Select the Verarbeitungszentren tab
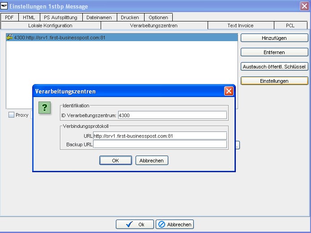Image resolution: width=311 pixels, height=233 pixels. click(154, 25)
